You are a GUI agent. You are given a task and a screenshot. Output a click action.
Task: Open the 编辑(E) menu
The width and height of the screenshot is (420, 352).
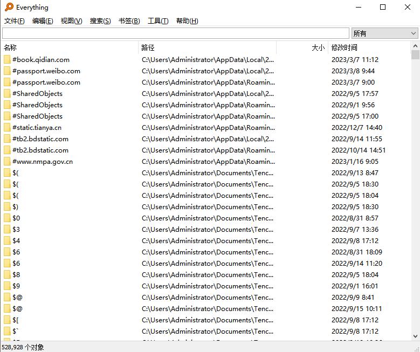click(x=43, y=21)
